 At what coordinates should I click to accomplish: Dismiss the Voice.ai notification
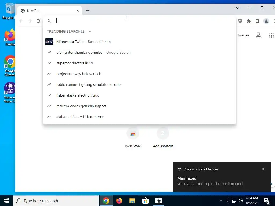pos(263,169)
